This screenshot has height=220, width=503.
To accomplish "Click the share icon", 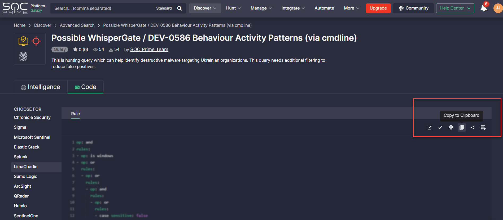I will pos(473,128).
